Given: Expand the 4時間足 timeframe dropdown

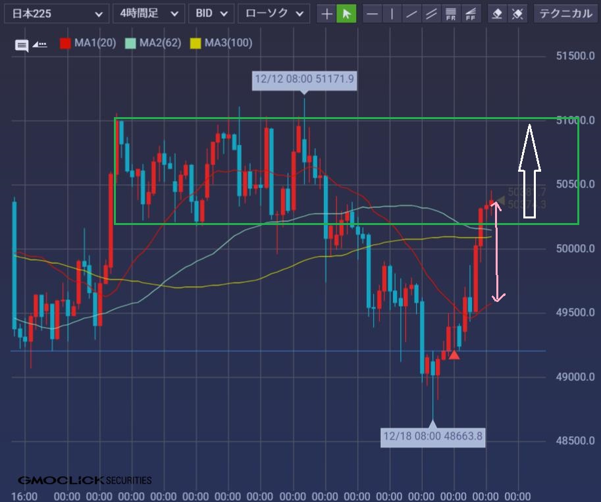Looking at the screenshot, I should [x=148, y=13].
